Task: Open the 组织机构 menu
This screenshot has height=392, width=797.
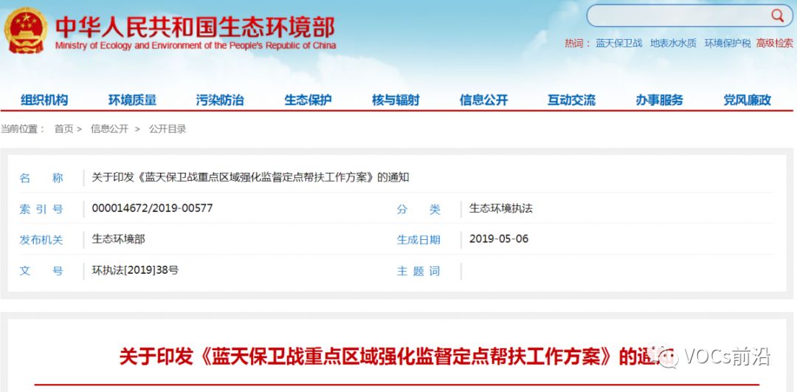Action: point(44,100)
